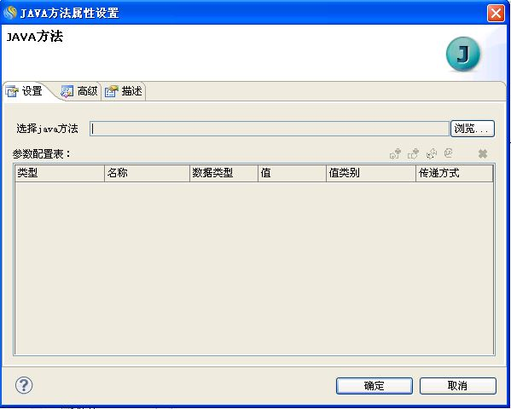Image resolution: width=511 pixels, height=409 pixels.
Task: Open the 高级 tab
Action: coord(79,91)
